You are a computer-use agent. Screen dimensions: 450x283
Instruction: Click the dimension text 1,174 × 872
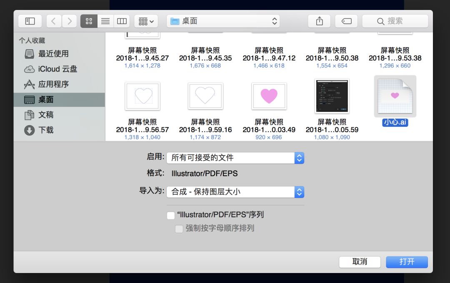pos(205,138)
